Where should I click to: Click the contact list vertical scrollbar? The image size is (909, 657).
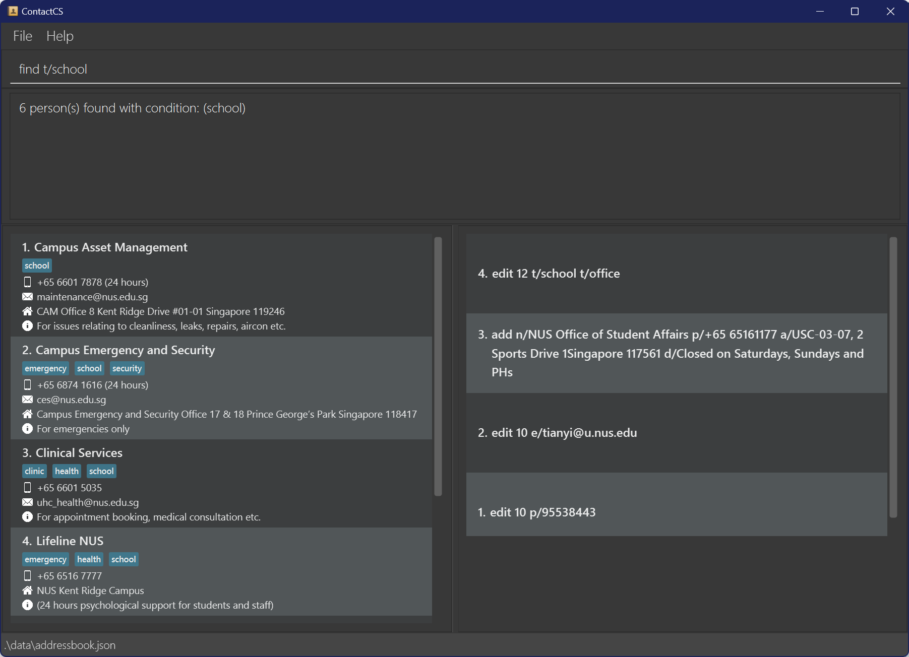point(438,366)
